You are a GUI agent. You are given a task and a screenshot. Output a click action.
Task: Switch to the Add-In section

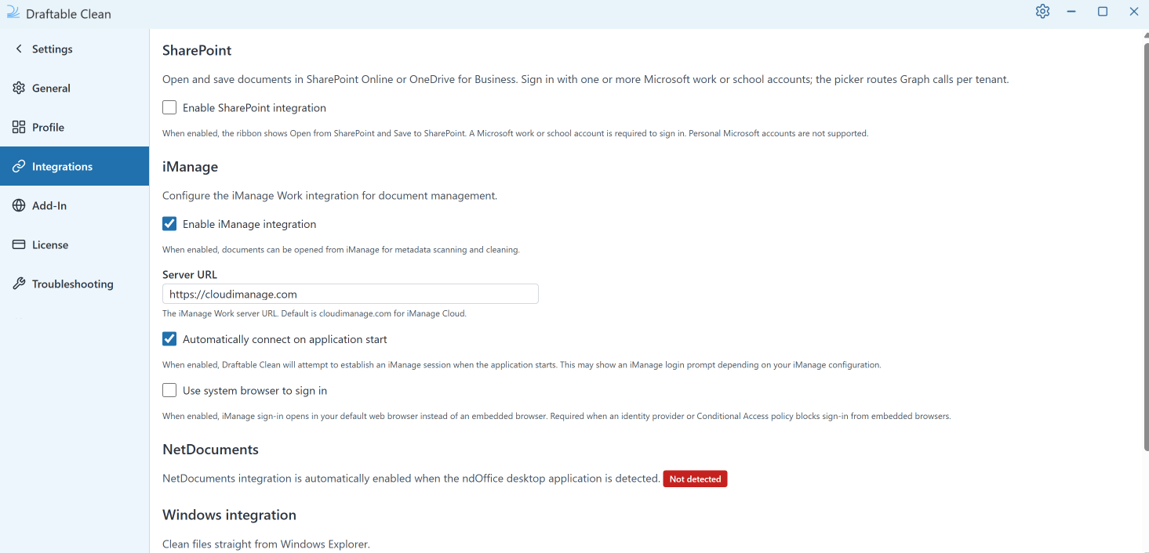tap(75, 205)
